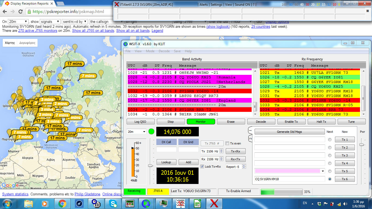372x209 pixels.
Task: Open Skype from the taskbar
Action: 113,203
